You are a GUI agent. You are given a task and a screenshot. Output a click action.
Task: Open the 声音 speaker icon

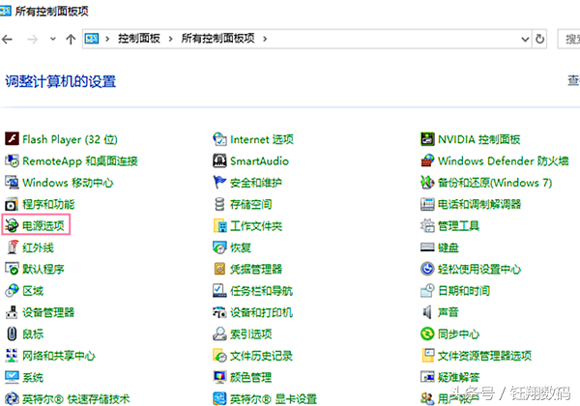point(427,312)
